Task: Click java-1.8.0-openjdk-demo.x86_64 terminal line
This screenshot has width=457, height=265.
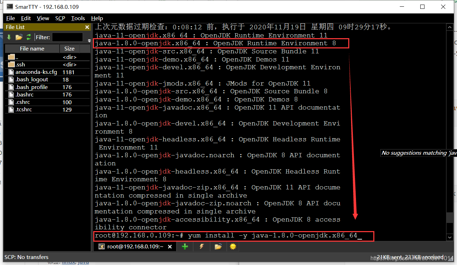Action: [x=196, y=99]
